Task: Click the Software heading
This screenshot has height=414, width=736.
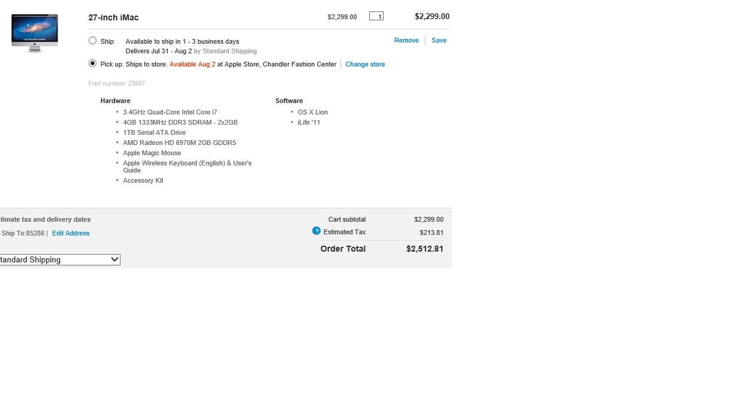Action: pos(289,101)
